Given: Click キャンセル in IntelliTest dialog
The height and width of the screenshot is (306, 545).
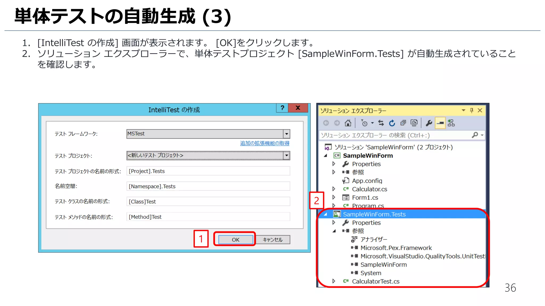Looking at the screenshot, I should (x=273, y=240).
